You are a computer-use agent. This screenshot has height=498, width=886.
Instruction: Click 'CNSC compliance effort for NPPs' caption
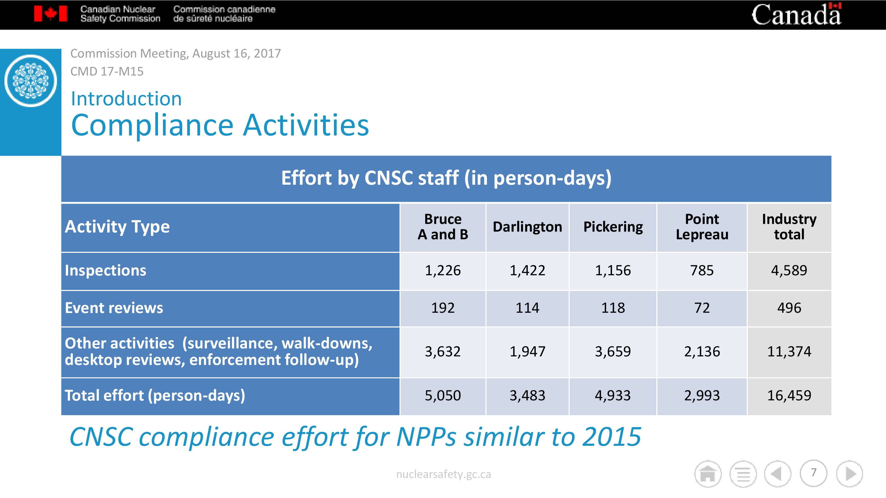click(355, 437)
